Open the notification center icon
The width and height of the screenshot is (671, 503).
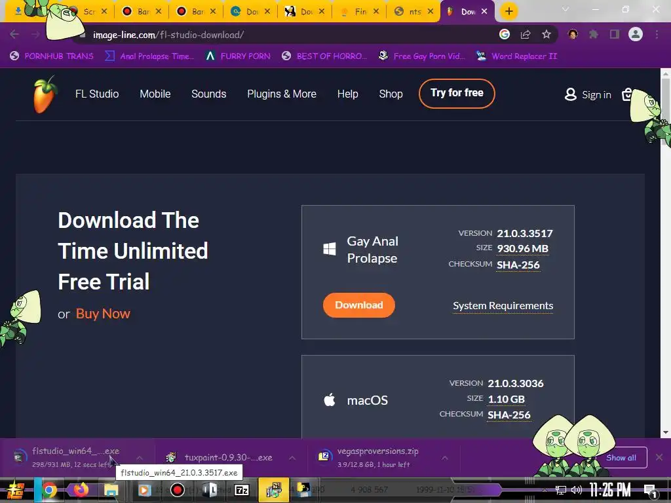click(650, 491)
